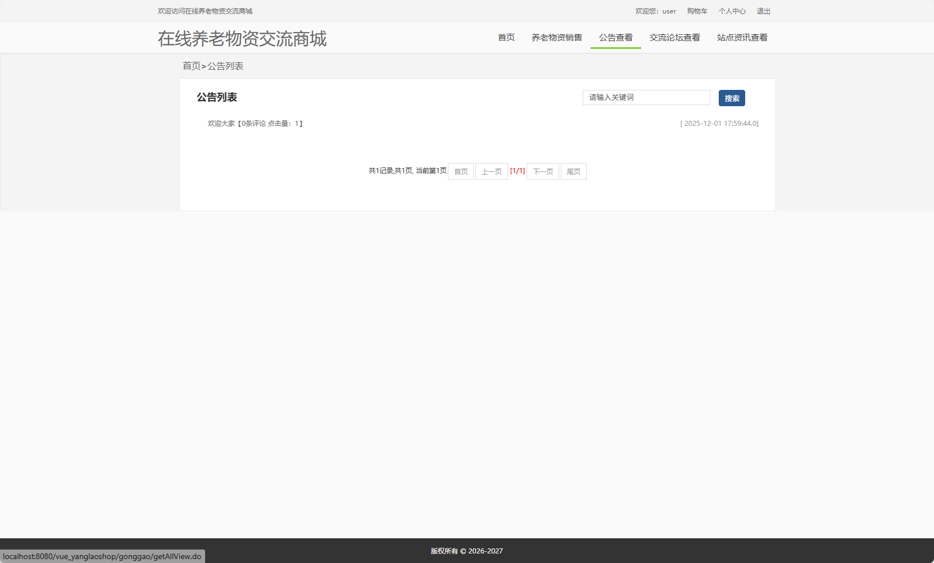Switch to the 公告查看 tab
Viewport: 934px width, 563px height.
(x=615, y=38)
